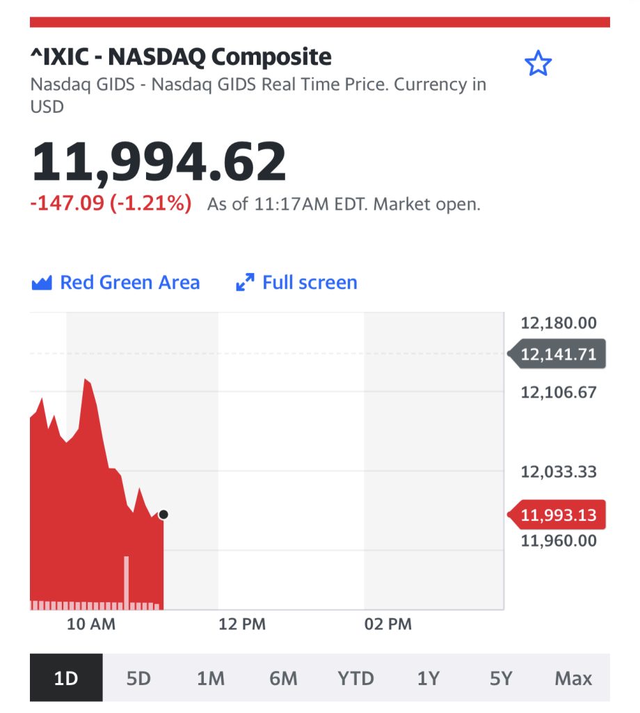Show the 1M chart range
This screenshot has width=640, height=713.
point(211,677)
